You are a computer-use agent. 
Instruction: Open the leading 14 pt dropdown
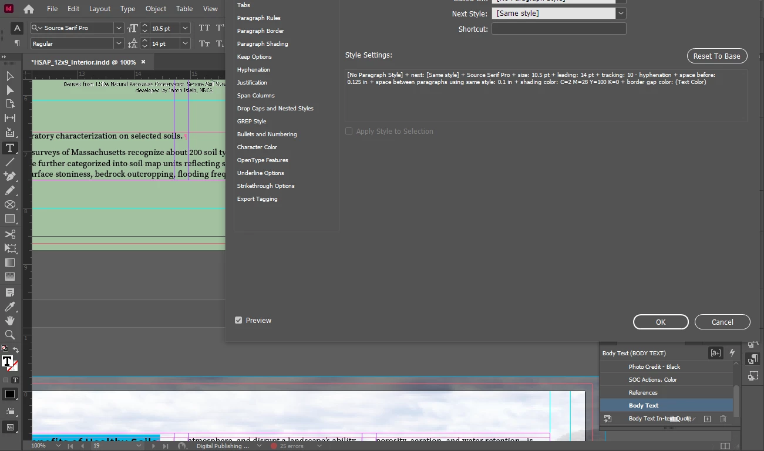186,43
